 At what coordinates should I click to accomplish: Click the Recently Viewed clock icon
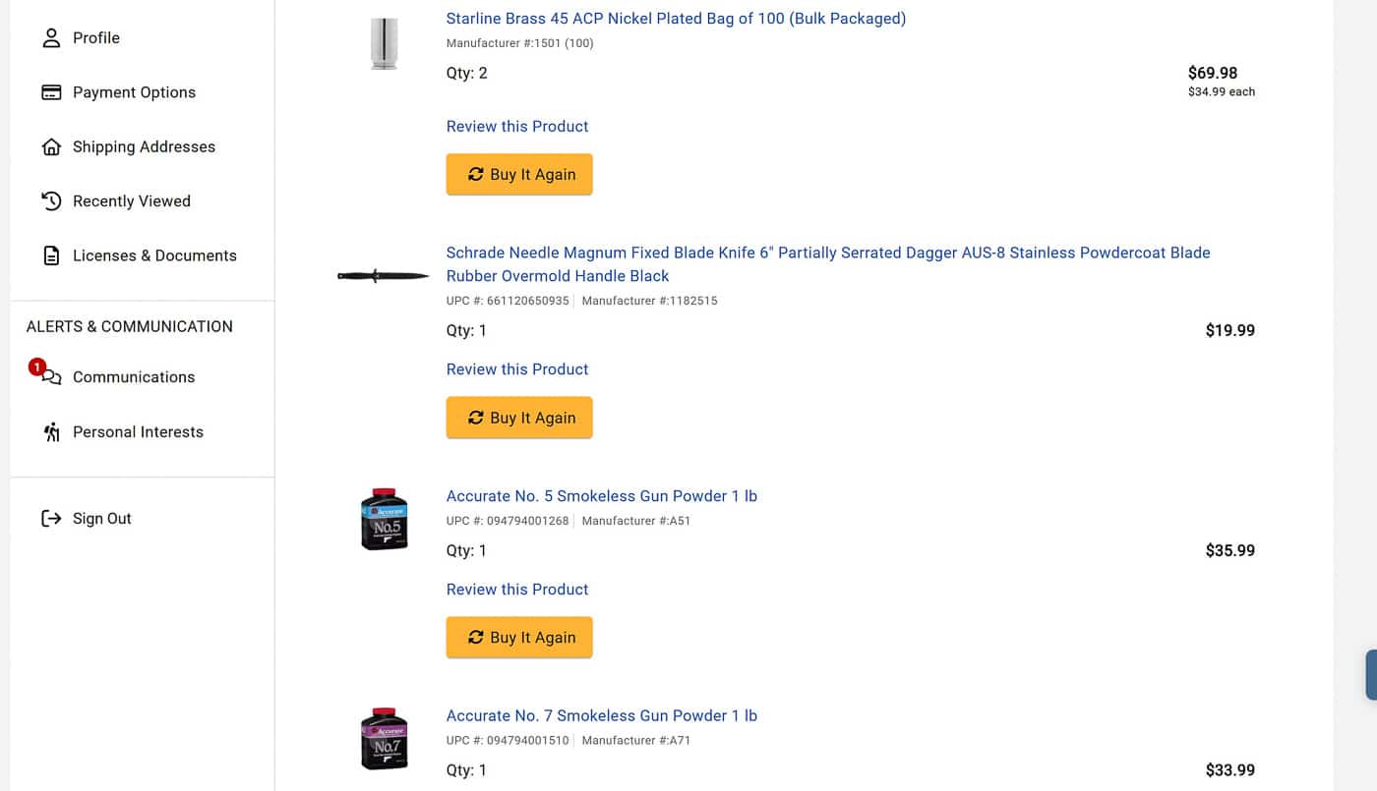tap(50, 200)
